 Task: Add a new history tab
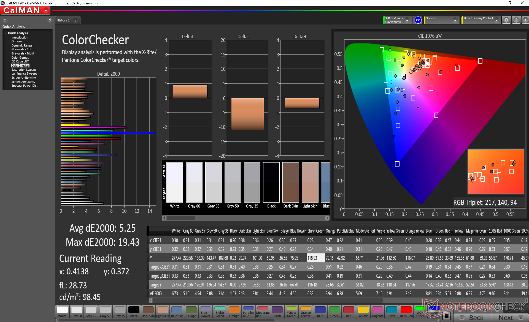click(x=75, y=20)
